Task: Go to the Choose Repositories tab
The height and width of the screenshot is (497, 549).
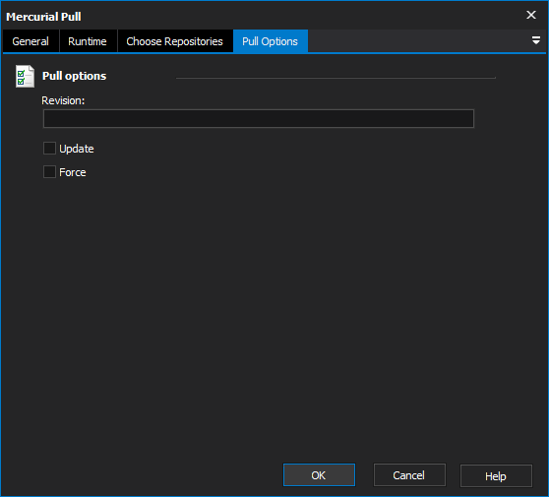Action: (x=175, y=41)
